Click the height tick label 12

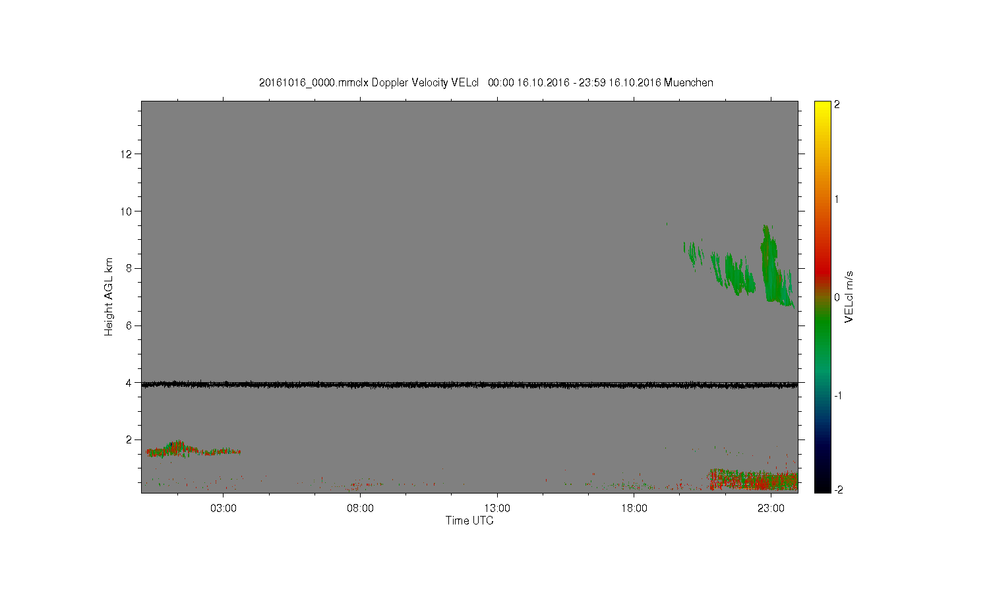[127, 154]
